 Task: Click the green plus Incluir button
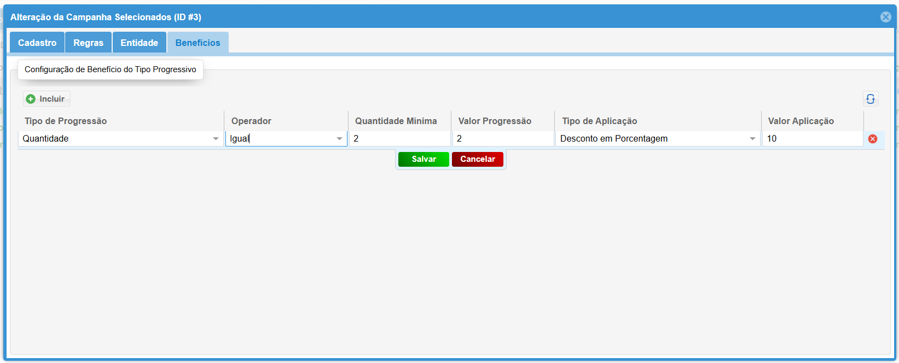coord(47,99)
